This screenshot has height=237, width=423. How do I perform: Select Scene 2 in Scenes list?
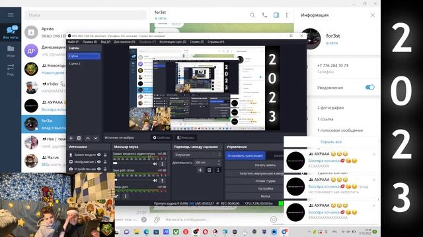(x=84, y=64)
